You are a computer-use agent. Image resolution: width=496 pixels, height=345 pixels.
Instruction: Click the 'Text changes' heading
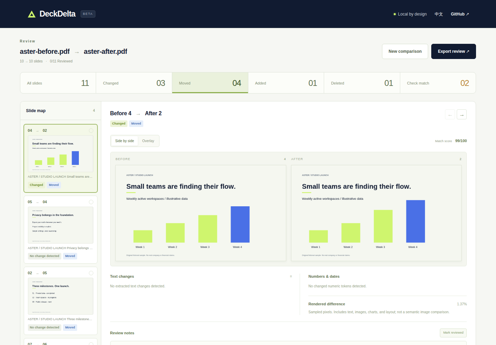pos(122,277)
